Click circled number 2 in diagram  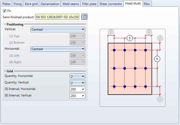pyautogui.click(x=160, y=99)
